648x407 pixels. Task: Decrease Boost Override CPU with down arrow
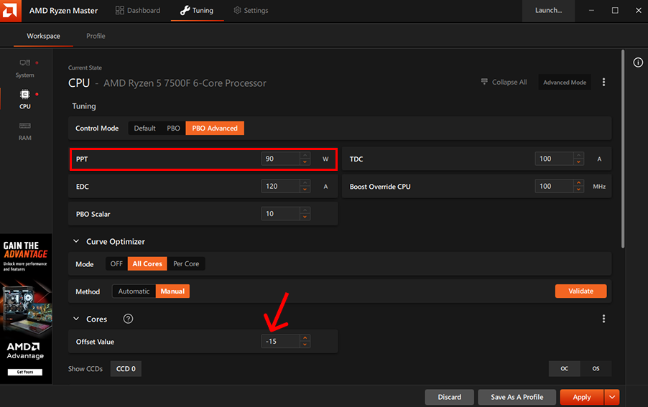point(578,190)
